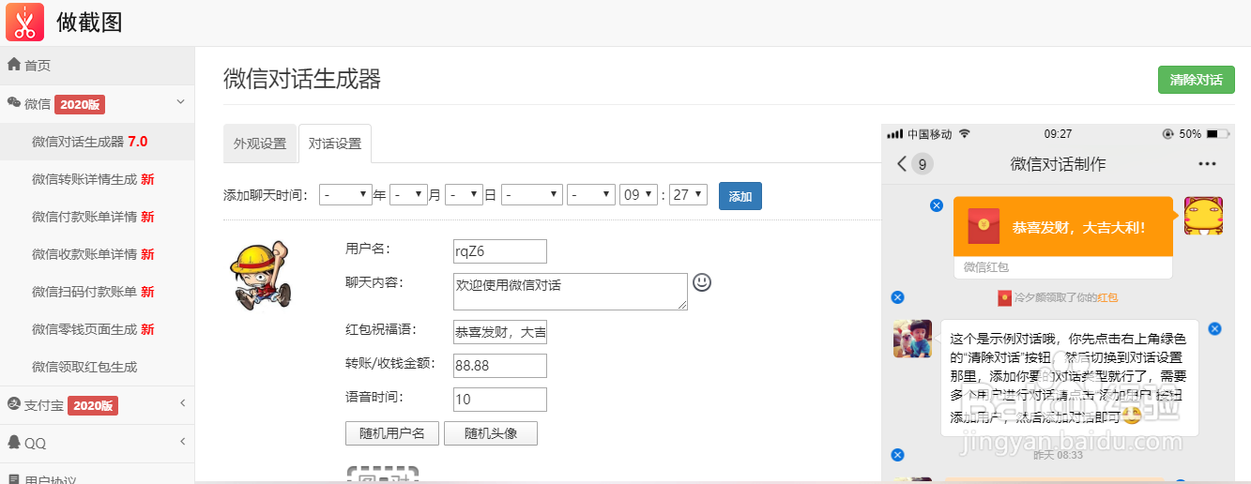Viewport: 1251px width, 484px height.
Task: Switch to the 外观设置 tab
Action: point(260,144)
